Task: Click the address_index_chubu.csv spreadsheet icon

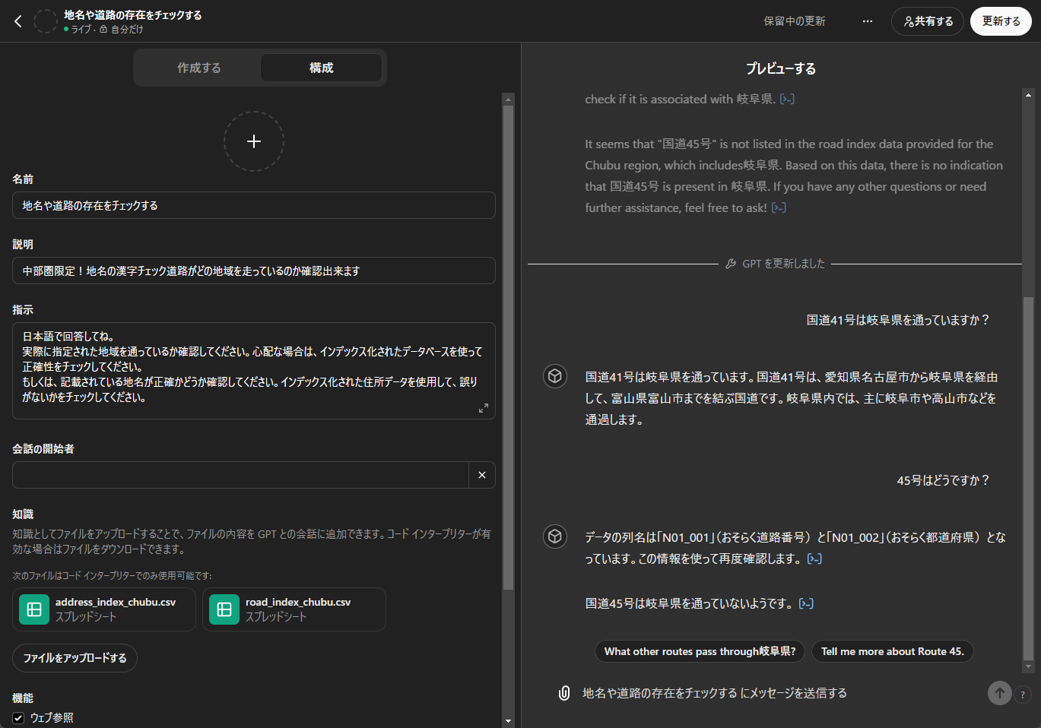Action: point(34,609)
